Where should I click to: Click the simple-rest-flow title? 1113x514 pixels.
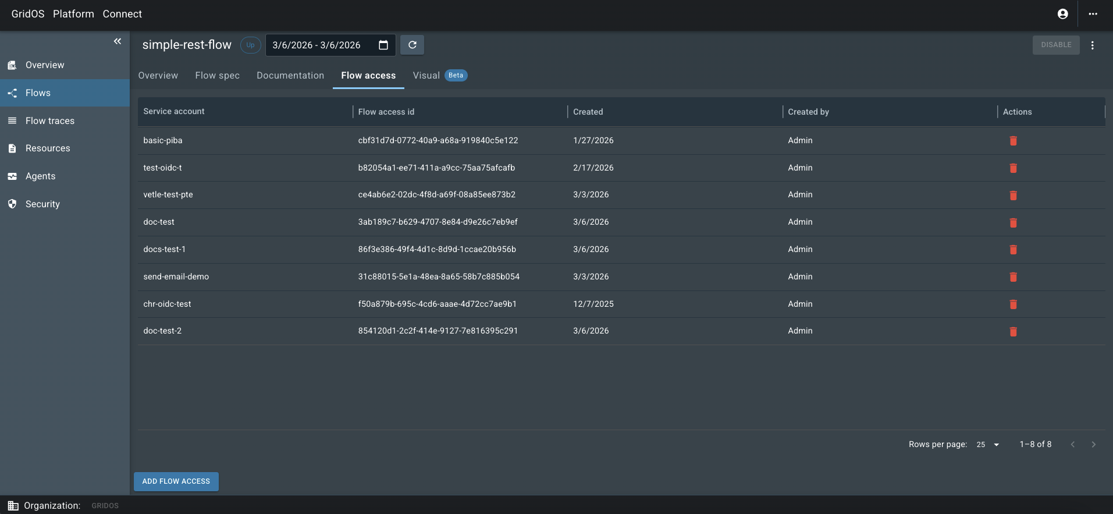click(x=187, y=45)
